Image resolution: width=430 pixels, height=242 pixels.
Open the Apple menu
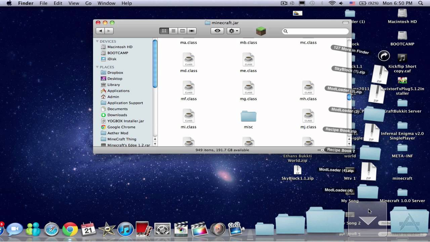(x=9, y=3)
